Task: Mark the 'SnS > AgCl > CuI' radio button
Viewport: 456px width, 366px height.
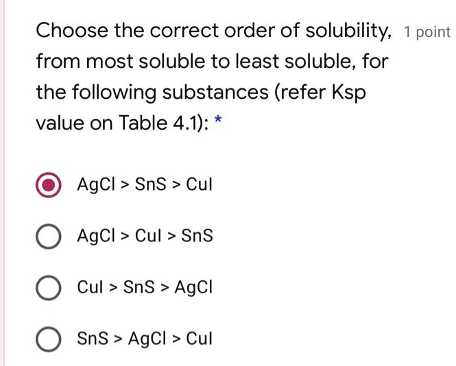Action: pyautogui.click(x=48, y=339)
